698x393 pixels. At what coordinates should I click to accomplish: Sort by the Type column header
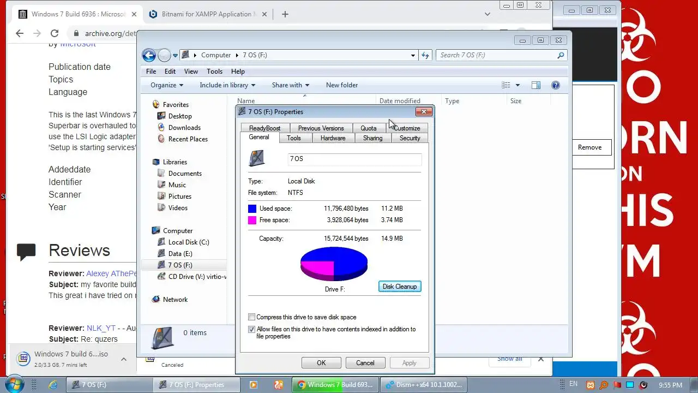point(452,101)
